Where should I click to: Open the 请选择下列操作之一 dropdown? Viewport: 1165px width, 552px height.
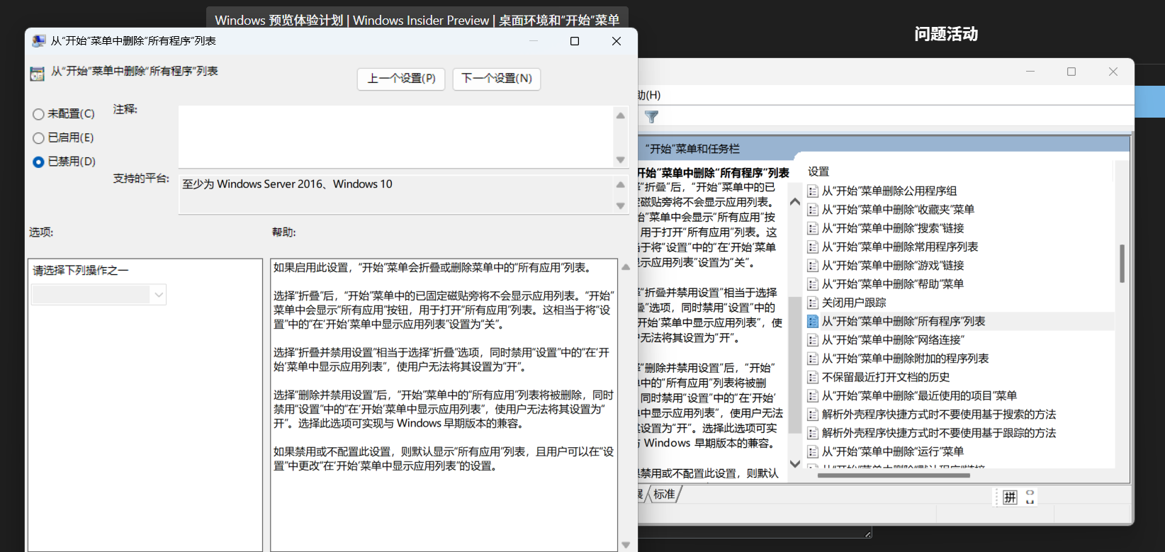tap(99, 294)
